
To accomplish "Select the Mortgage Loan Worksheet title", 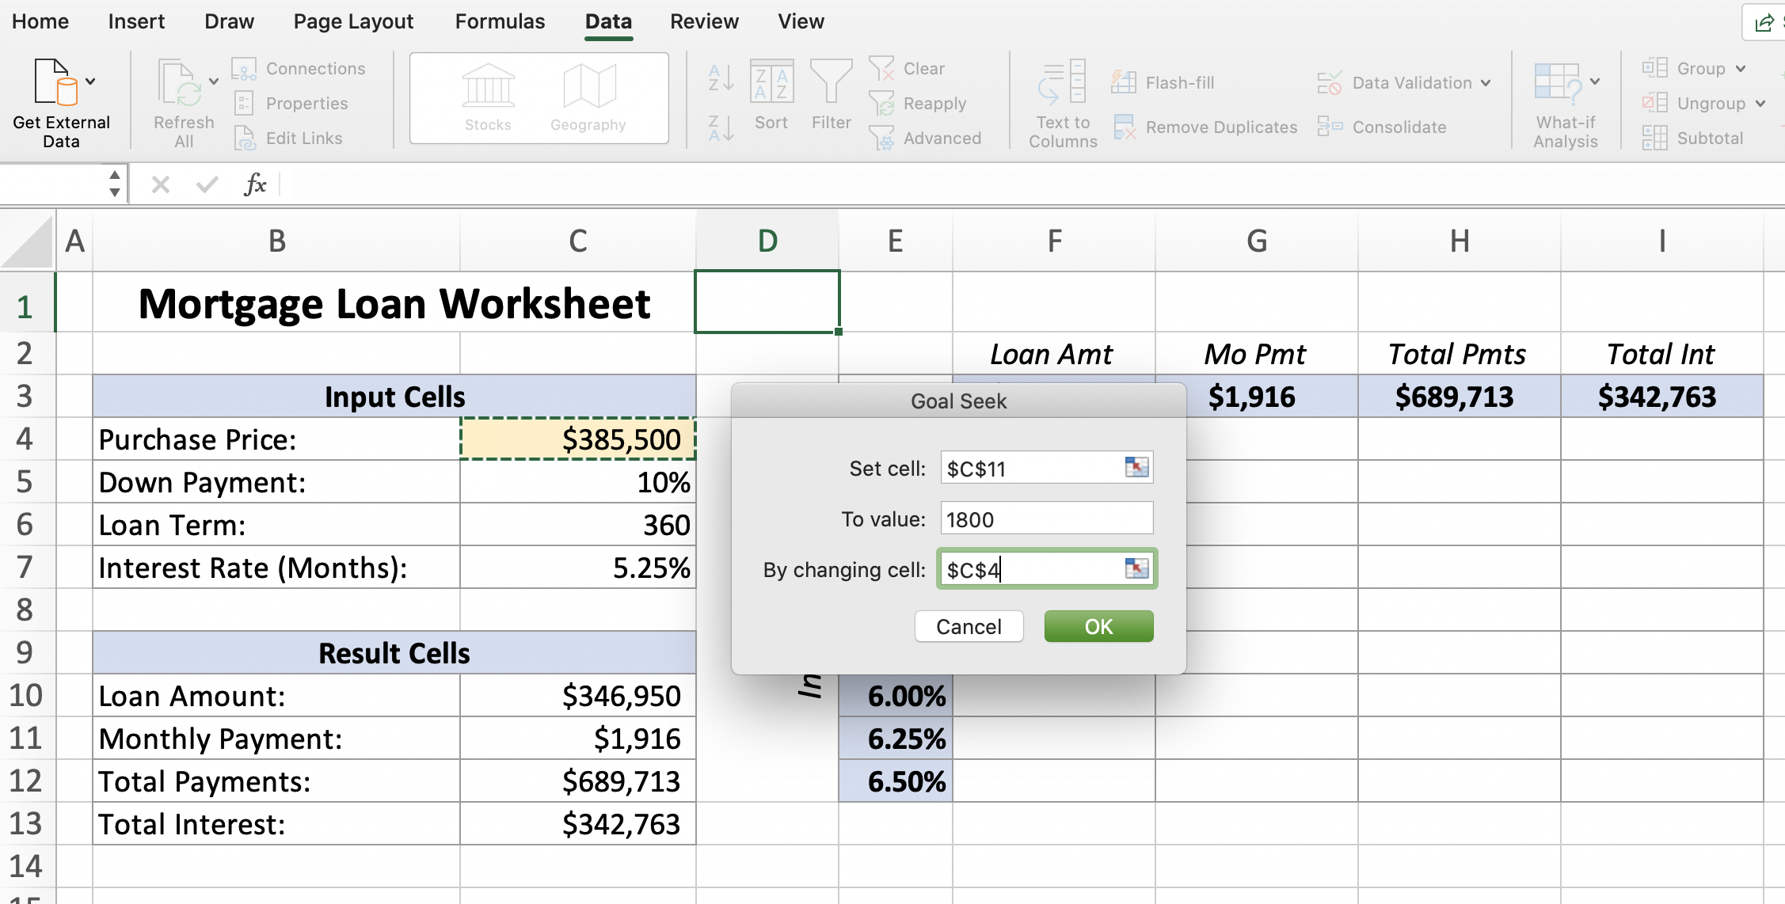I will (x=394, y=303).
